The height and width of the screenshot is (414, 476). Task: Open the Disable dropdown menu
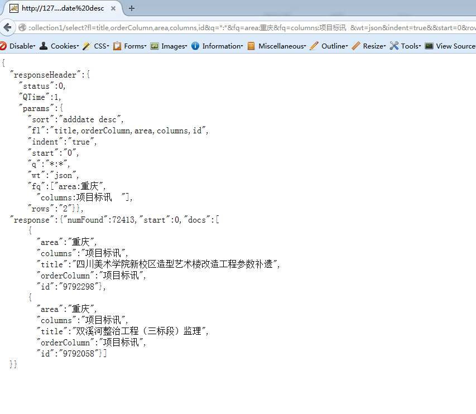pyautogui.click(x=22, y=46)
